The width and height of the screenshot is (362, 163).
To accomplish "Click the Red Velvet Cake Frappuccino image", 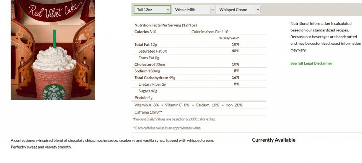I will (53, 50).
